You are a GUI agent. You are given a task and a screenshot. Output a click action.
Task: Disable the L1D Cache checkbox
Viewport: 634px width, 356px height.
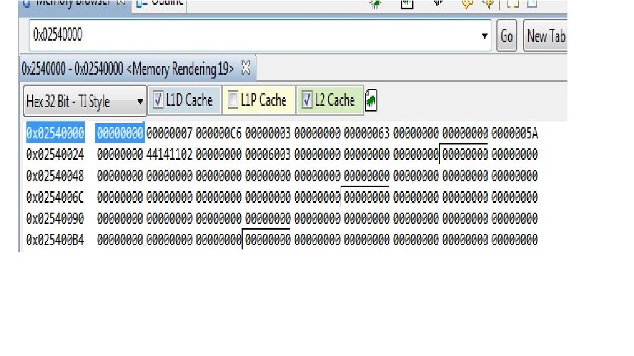[159, 99]
